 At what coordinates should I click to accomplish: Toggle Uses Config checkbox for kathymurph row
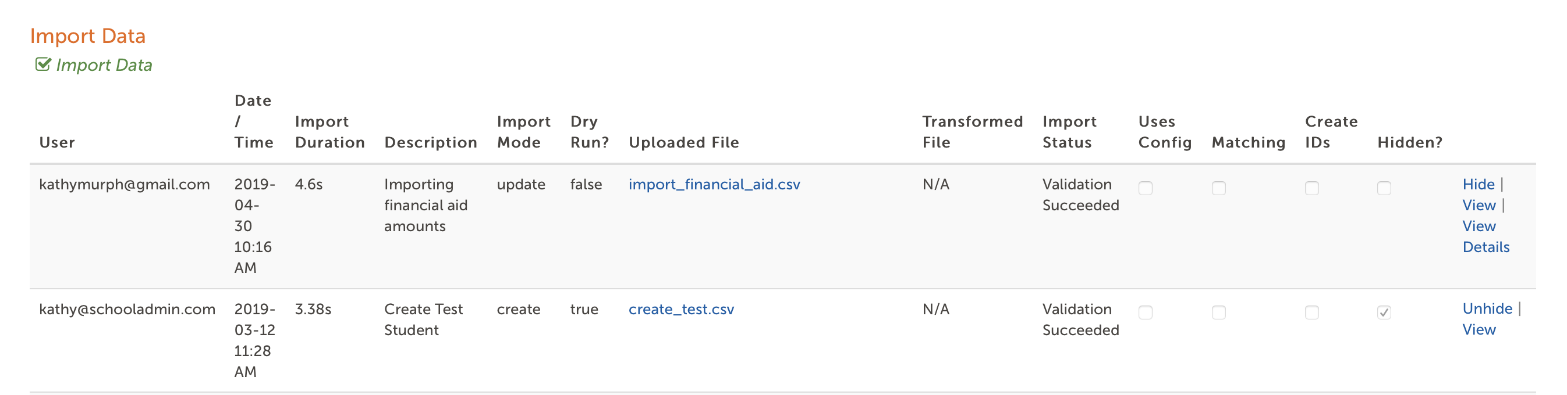click(1146, 188)
